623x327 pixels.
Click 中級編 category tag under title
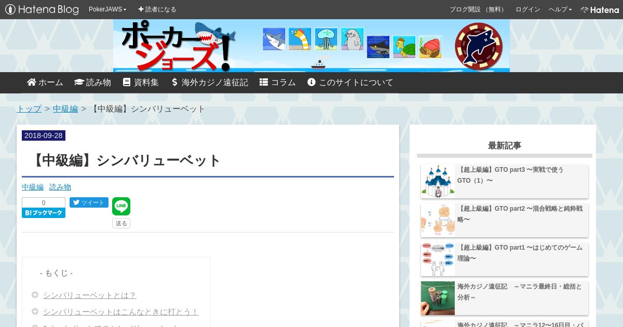click(x=33, y=187)
